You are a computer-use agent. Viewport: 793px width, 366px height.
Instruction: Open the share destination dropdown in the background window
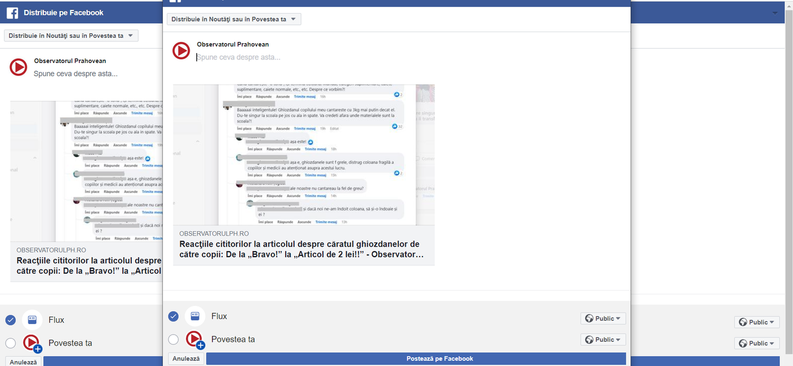71,36
